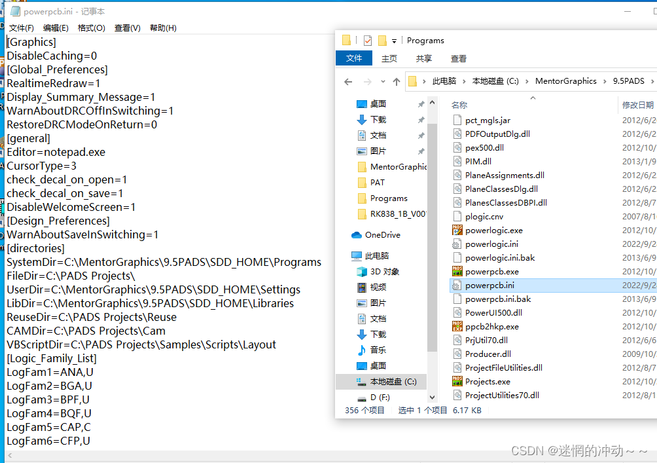Select the pct_mgls.jar file icon
657x463 pixels.
(457, 120)
